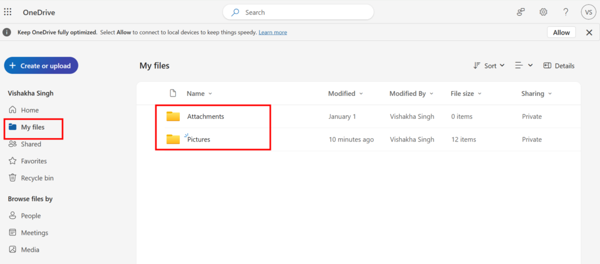The image size is (600, 264).
Task: Open the view layout options dropdown
Action: click(523, 66)
